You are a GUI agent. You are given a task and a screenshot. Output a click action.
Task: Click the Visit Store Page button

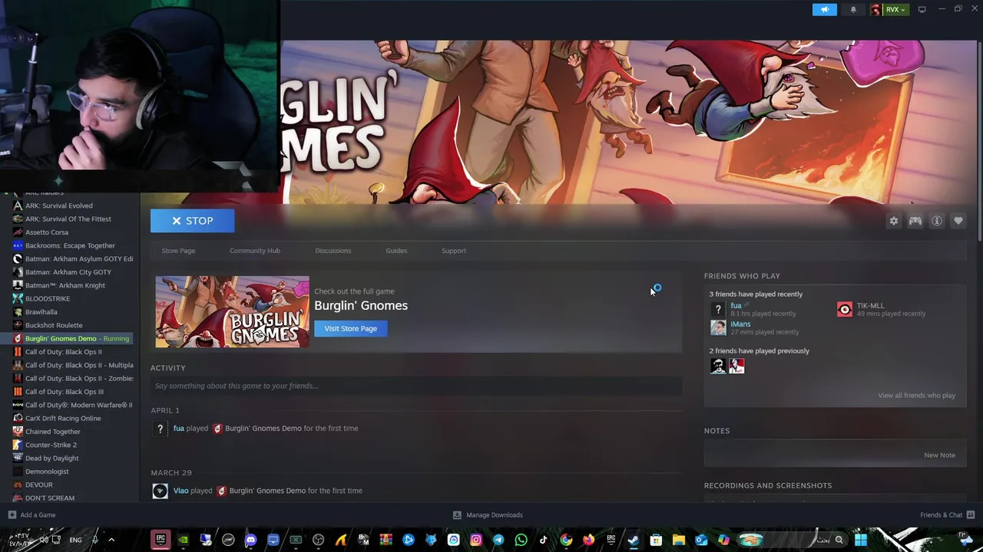click(350, 328)
